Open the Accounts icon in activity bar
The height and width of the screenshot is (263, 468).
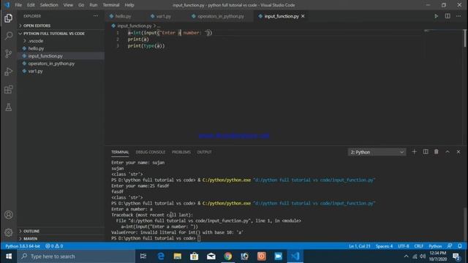coord(8,215)
